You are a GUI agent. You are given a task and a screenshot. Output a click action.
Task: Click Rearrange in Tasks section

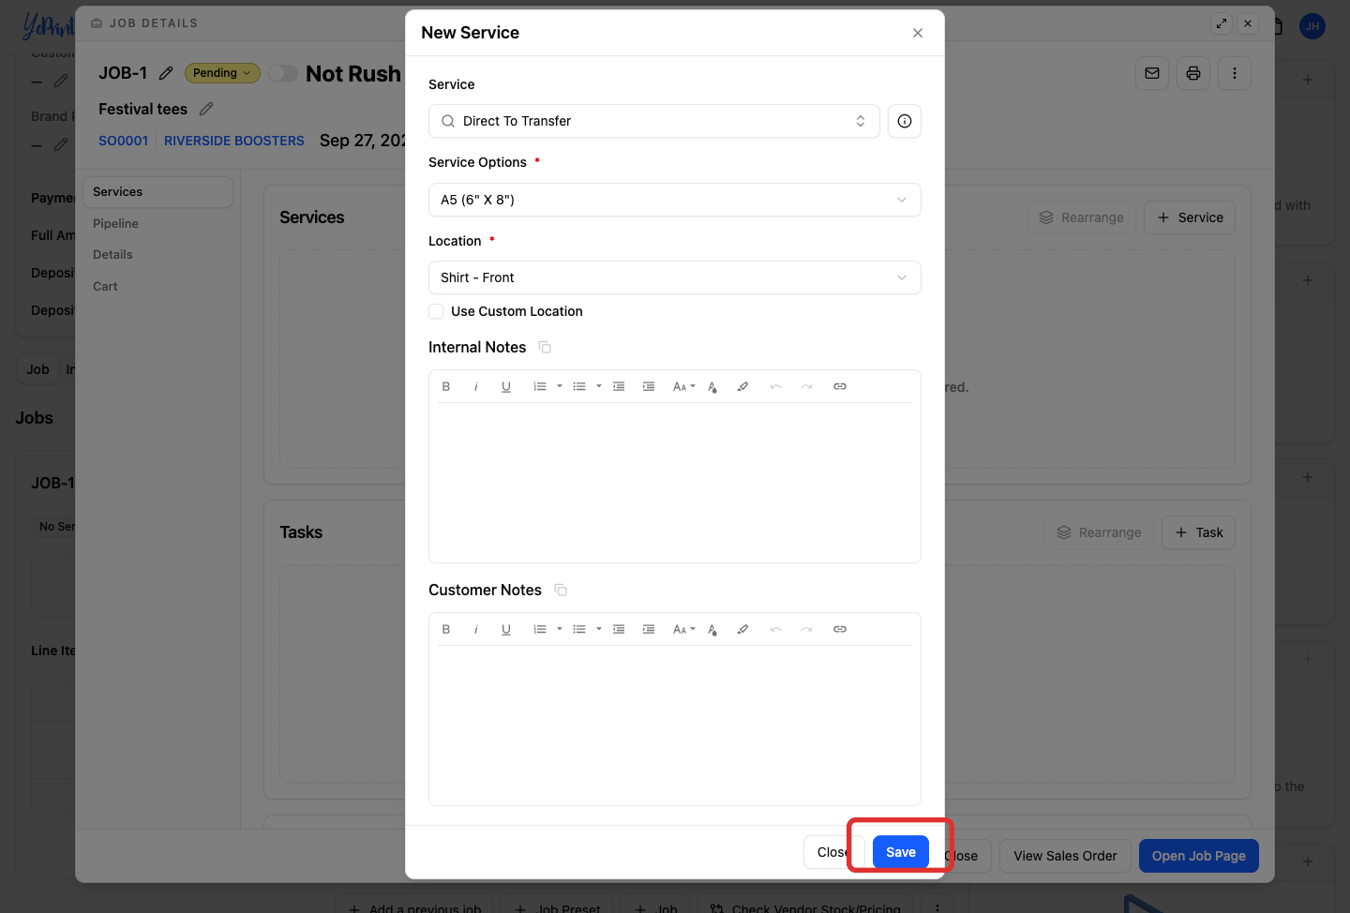click(1099, 532)
